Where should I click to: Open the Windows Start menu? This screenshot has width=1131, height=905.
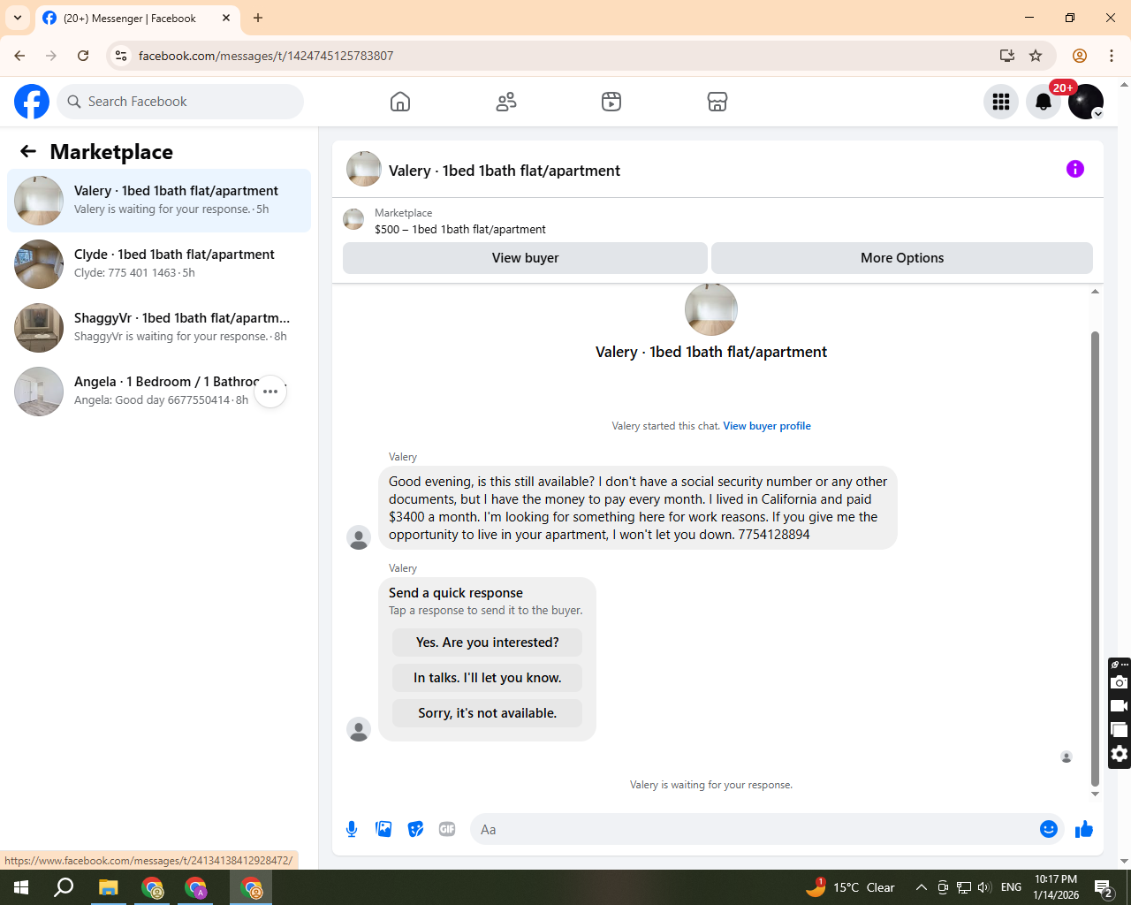point(21,887)
